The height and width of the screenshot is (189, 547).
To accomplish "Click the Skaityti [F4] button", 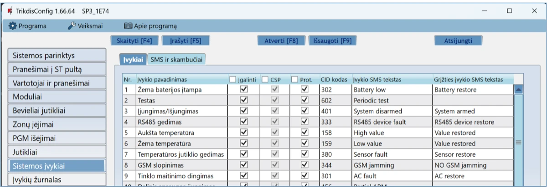I will pyautogui.click(x=134, y=41).
